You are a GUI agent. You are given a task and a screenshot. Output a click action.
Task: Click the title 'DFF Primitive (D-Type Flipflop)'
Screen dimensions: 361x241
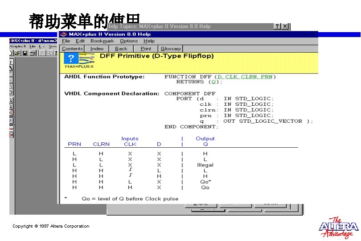pos(157,56)
